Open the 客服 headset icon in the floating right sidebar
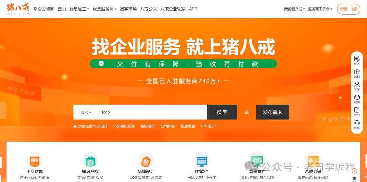 click(357, 123)
